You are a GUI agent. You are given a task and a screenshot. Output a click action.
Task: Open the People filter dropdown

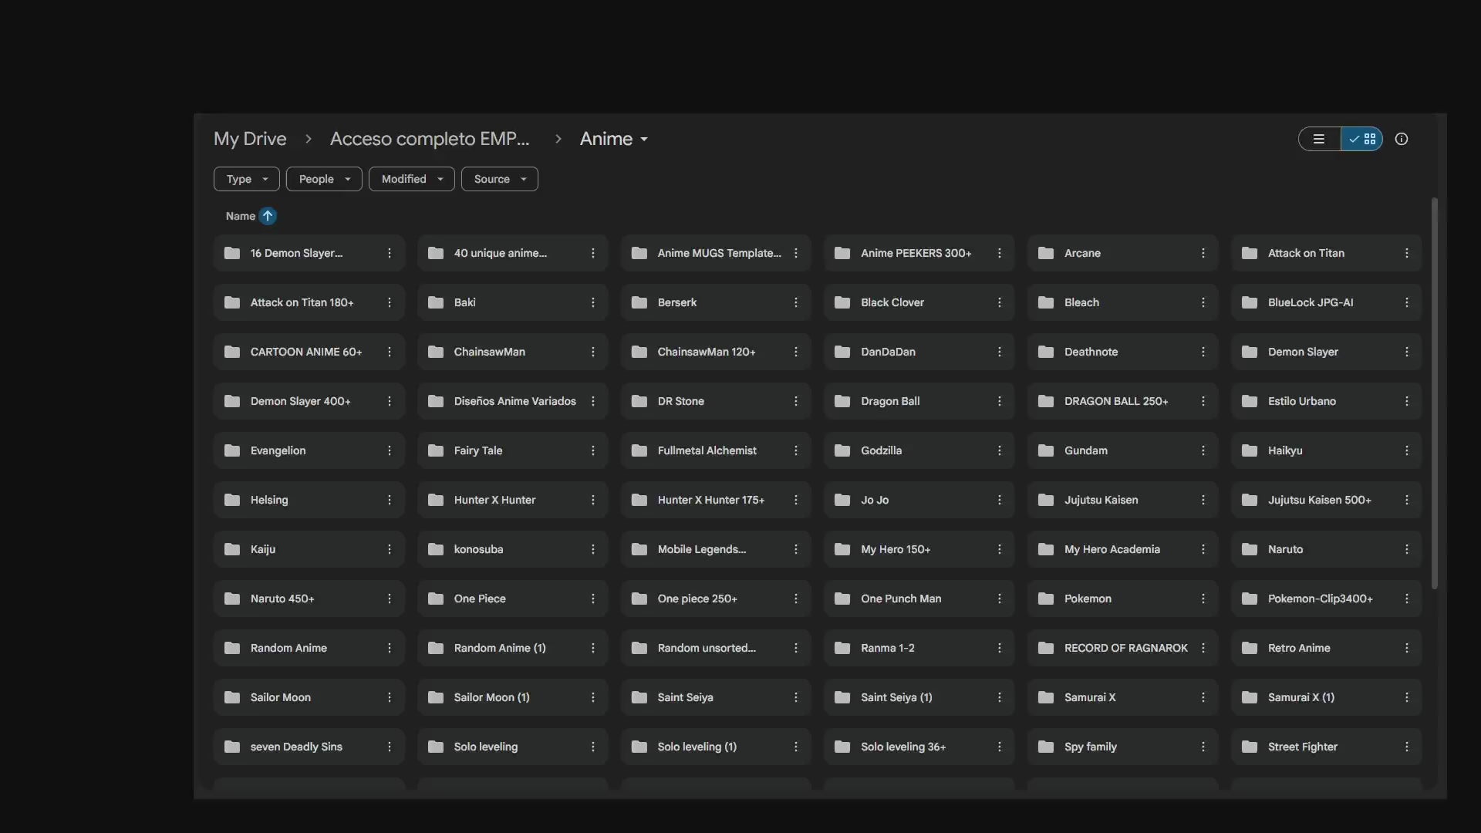coord(324,179)
